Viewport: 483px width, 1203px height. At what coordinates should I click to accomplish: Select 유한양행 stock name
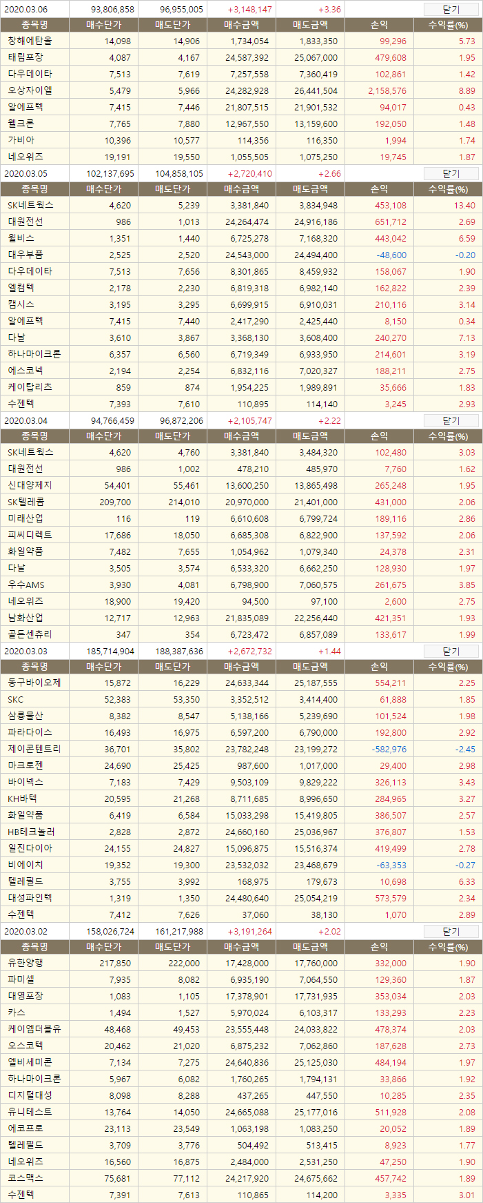25,963
